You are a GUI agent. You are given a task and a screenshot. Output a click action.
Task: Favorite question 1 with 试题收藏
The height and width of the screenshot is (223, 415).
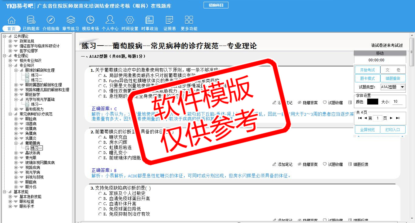coord(333,103)
